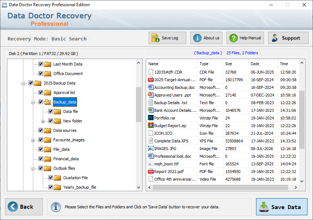Click the folder icon of Office Document
This screenshot has height=220, width=313.
pyautogui.click(x=47, y=74)
